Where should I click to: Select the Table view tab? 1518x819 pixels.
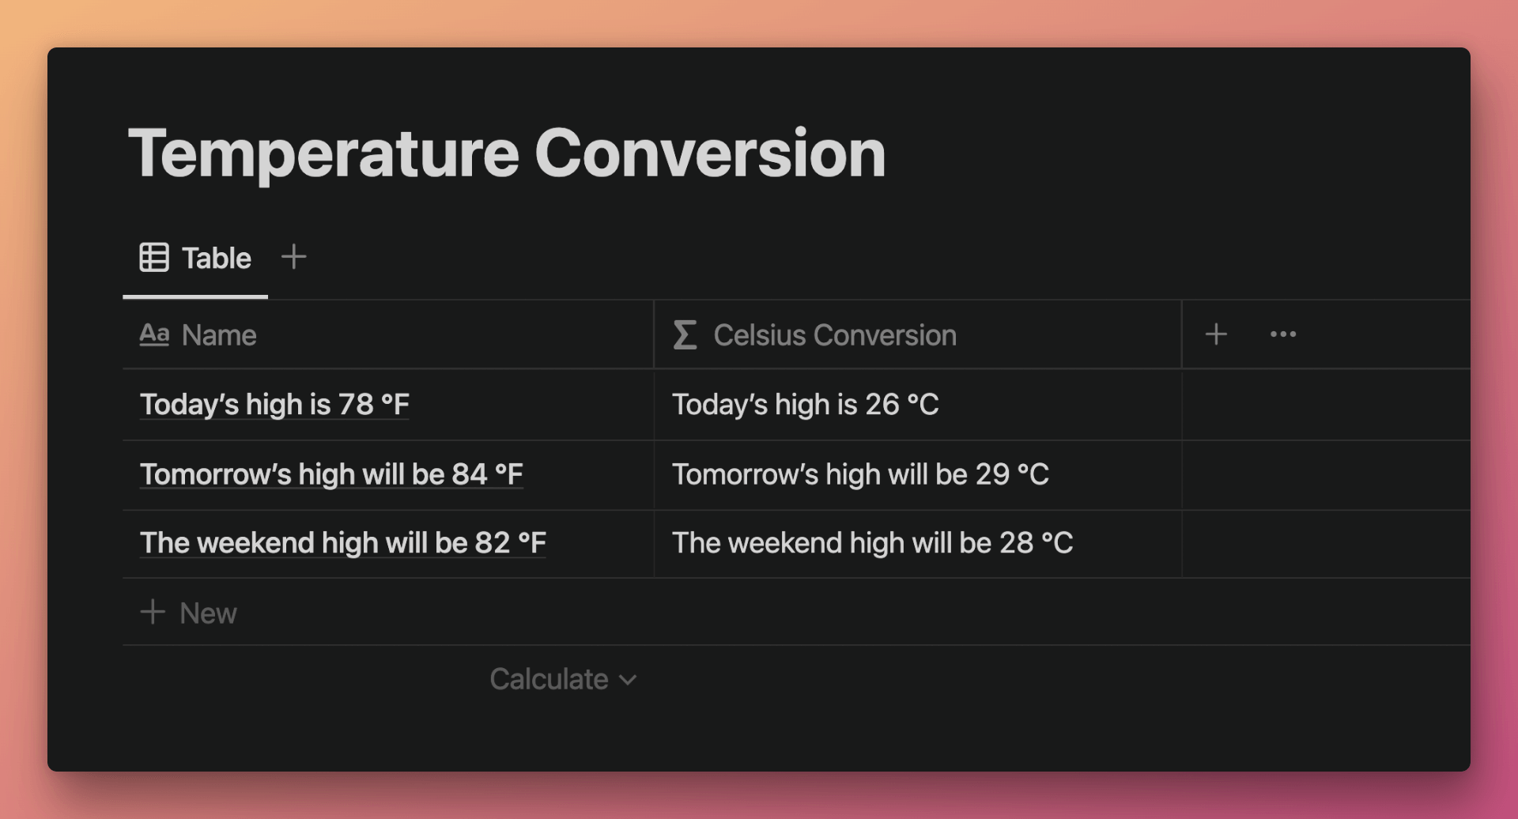click(195, 258)
